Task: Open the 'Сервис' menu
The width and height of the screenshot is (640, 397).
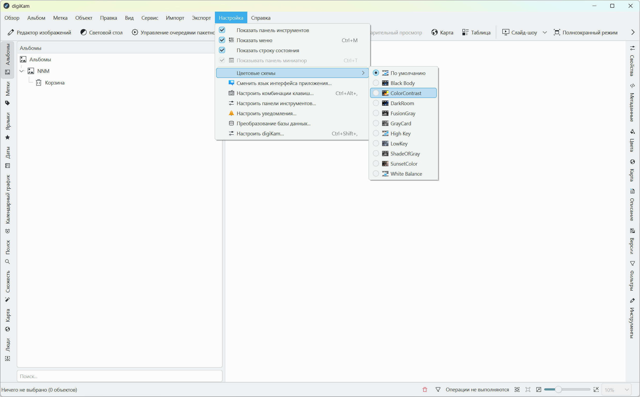Action: (x=150, y=18)
